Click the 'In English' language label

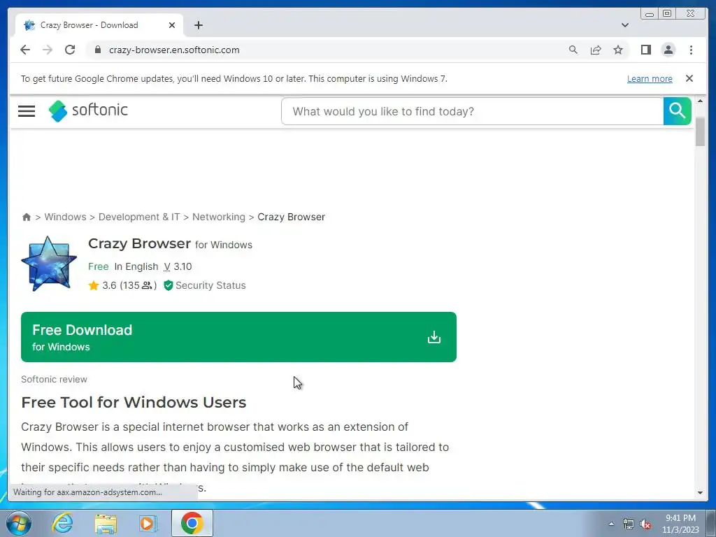coord(136,266)
